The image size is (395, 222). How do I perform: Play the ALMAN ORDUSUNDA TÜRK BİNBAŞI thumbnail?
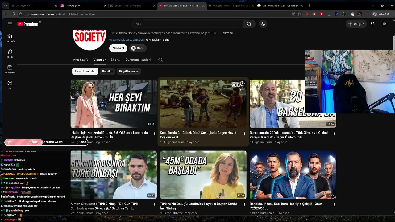click(x=114, y=175)
